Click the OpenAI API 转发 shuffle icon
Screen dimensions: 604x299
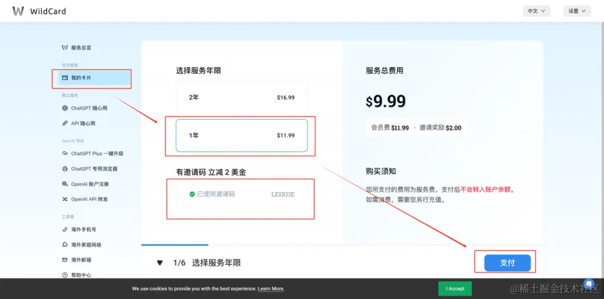65,200
